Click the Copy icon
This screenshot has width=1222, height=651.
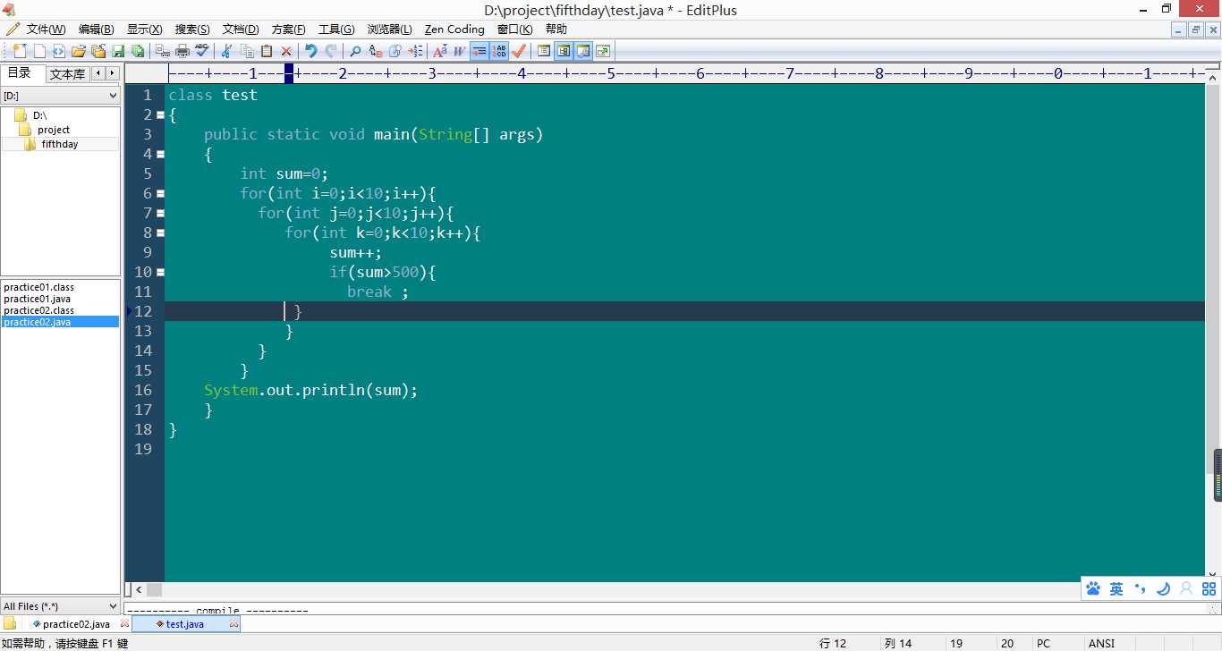pos(247,51)
